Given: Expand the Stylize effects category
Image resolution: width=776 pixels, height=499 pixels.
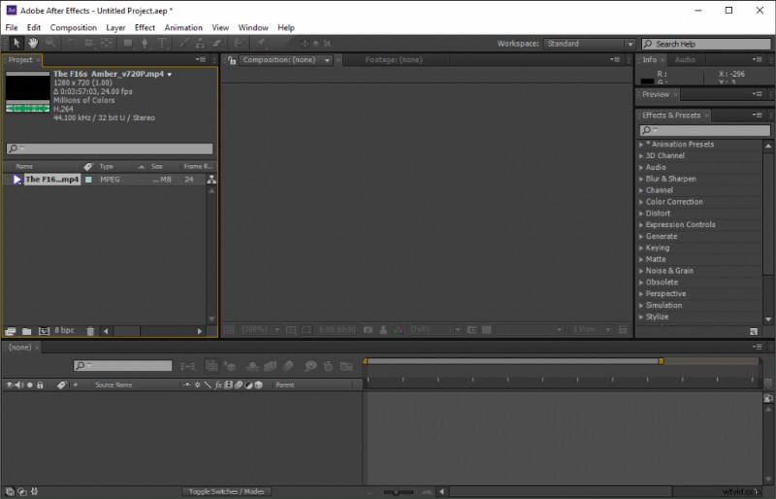Looking at the screenshot, I should click(641, 316).
